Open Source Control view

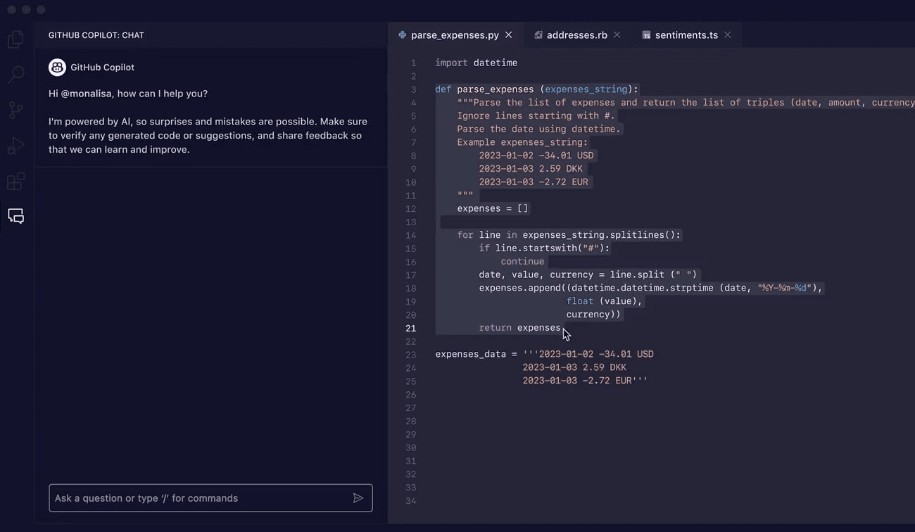[15, 110]
